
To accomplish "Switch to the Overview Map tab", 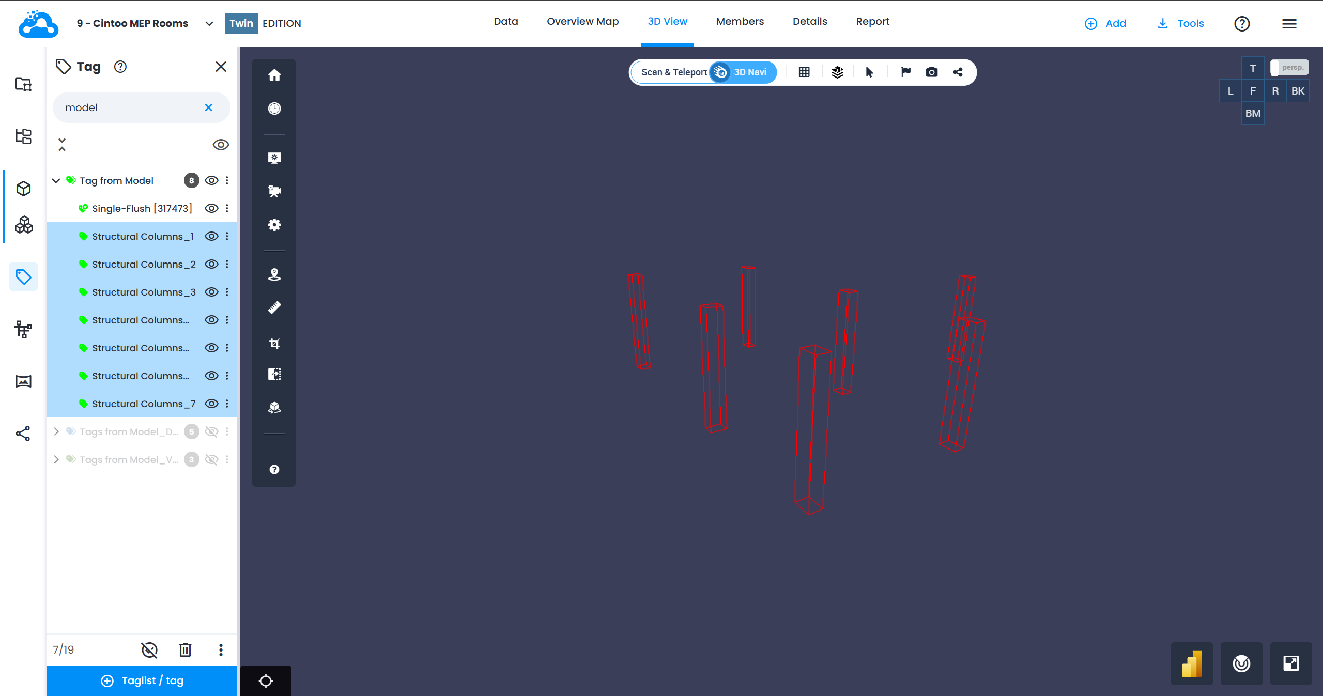I will [582, 22].
